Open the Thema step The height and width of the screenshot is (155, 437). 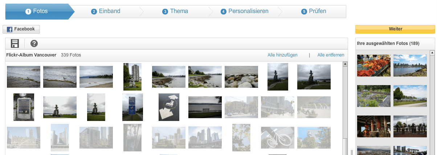(175, 11)
